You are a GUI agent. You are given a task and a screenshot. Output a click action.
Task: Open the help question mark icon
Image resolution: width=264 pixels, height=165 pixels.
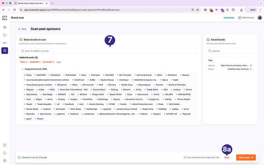click(5, 145)
